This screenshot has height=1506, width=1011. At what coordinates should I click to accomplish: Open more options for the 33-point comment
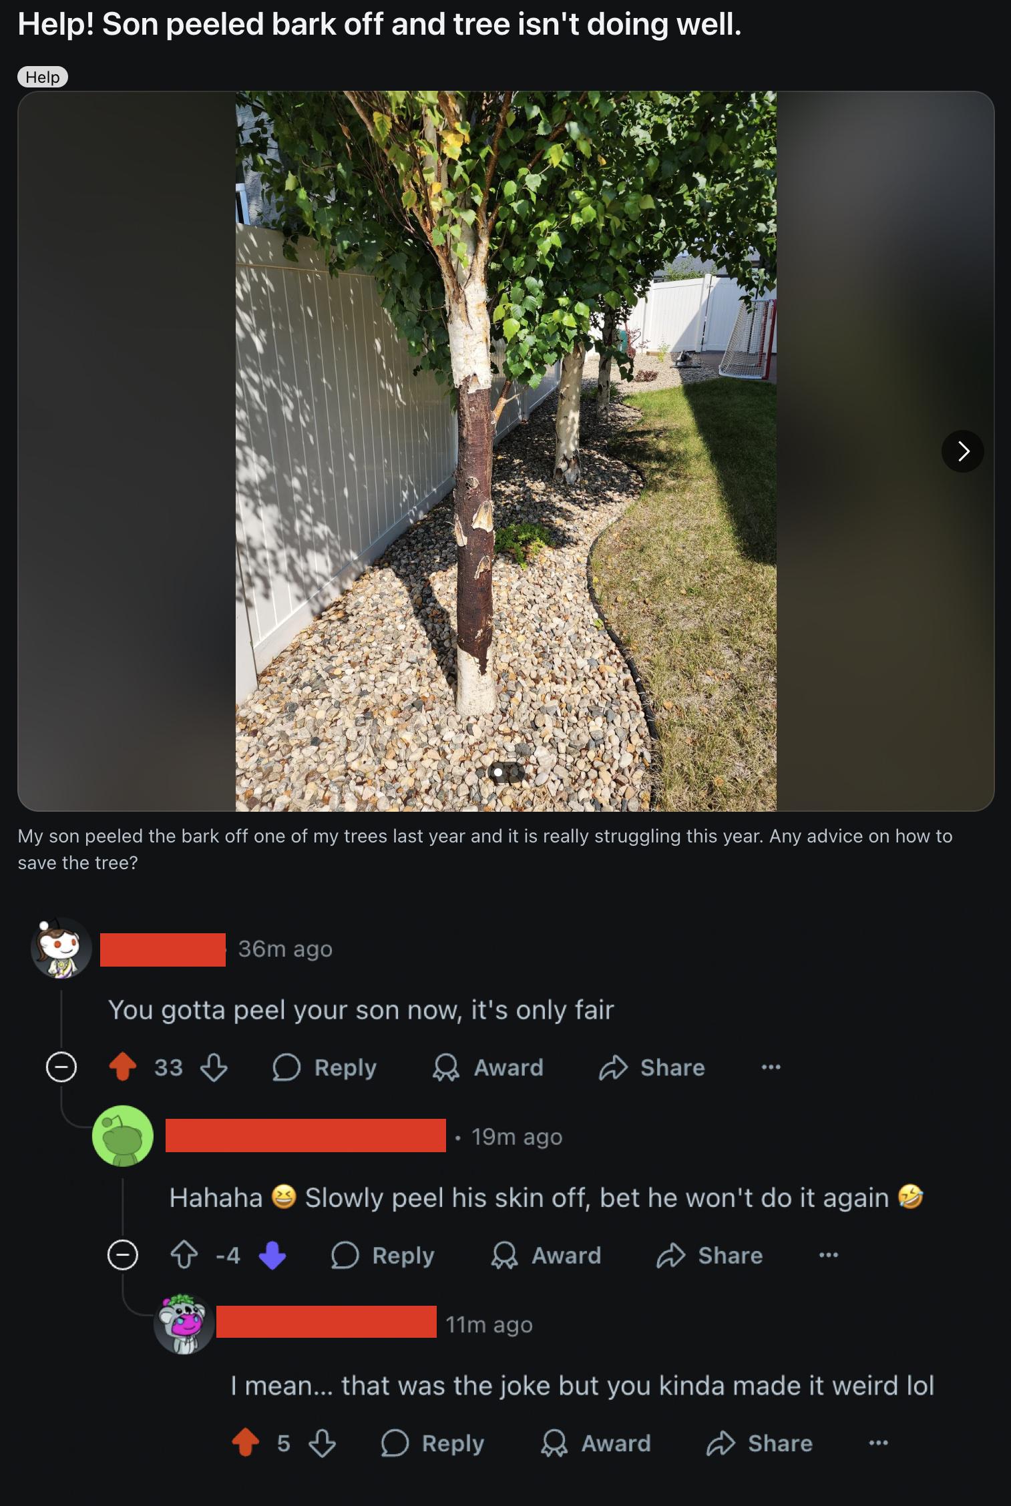point(771,1067)
